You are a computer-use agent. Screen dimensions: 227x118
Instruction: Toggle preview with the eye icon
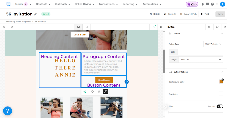point(161,27)
